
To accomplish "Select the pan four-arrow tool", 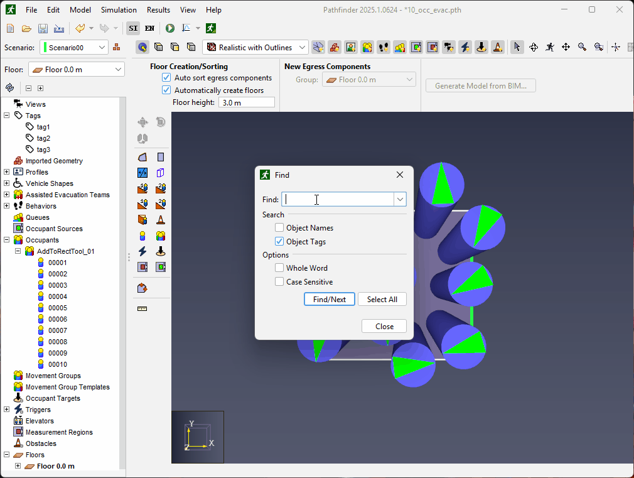I will pyautogui.click(x=566, y=47).
